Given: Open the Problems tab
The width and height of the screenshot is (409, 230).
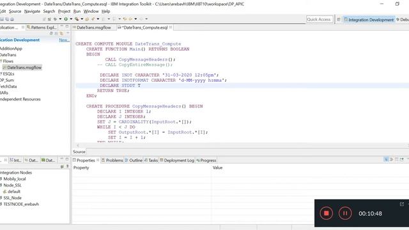Looking at the screenshot, I should (112, 160).
